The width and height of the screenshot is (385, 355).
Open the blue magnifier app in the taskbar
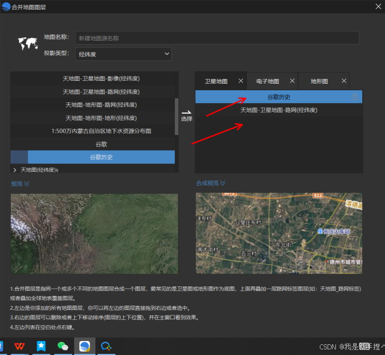(106, 346)
